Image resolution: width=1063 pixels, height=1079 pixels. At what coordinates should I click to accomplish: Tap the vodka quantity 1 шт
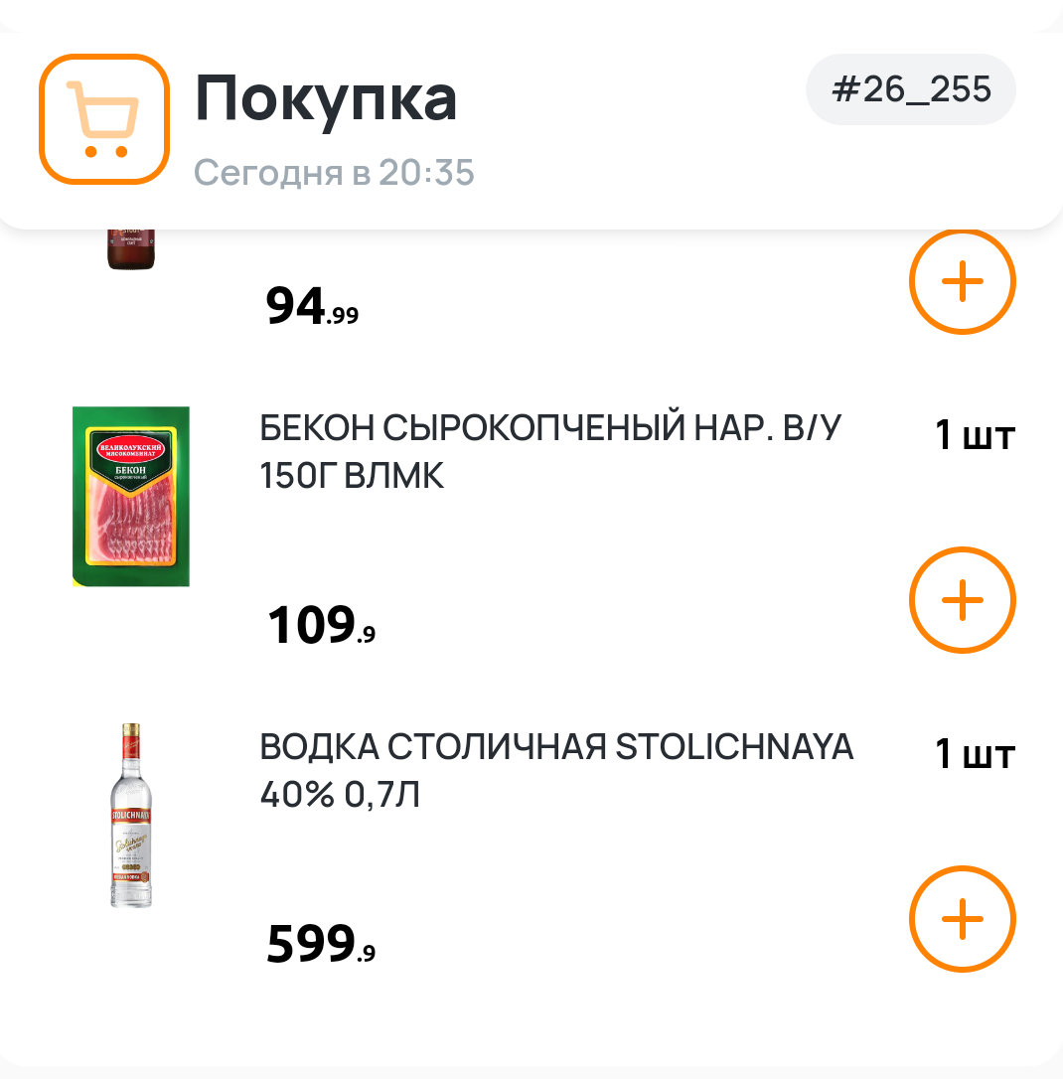pos(974,755)
